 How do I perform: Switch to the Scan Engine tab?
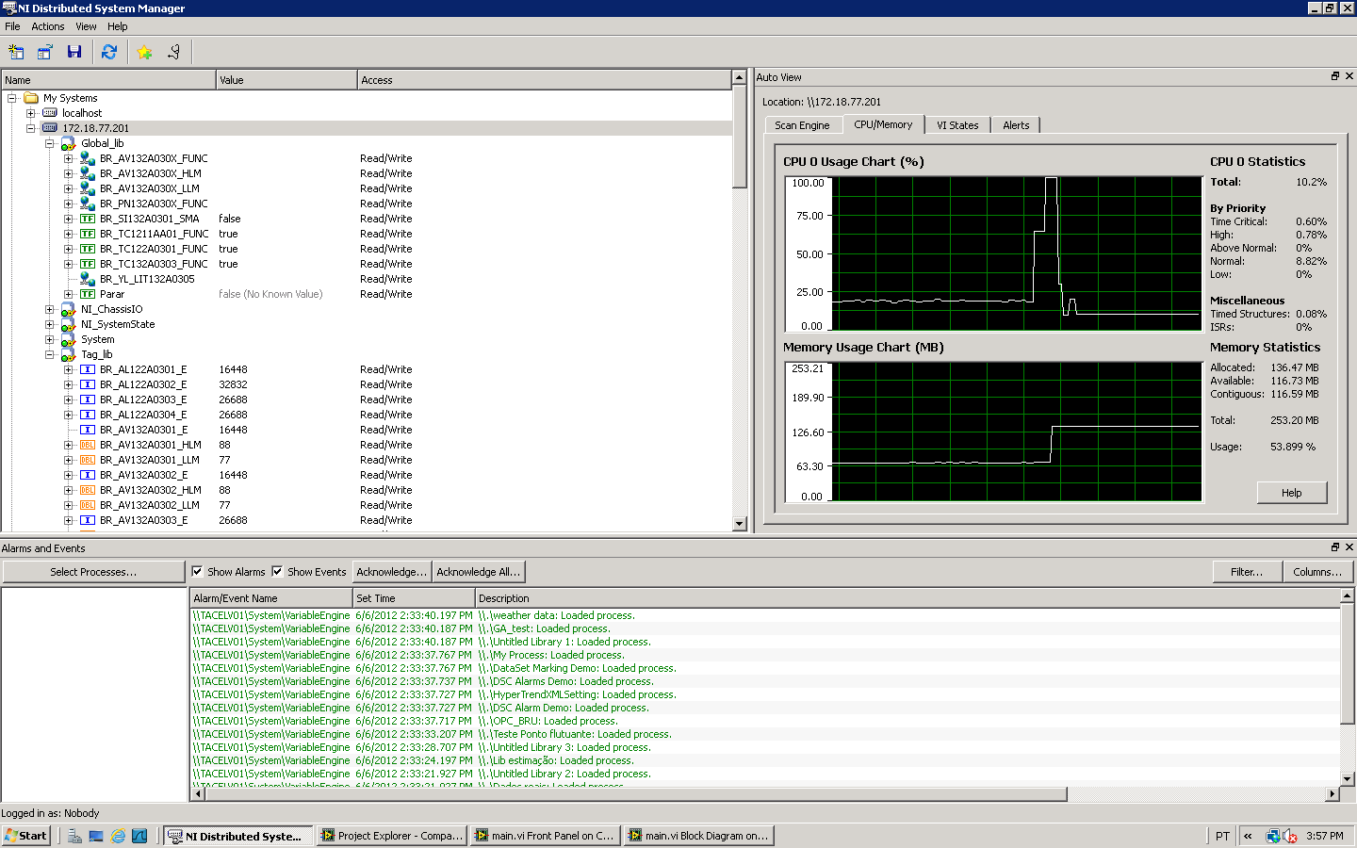802,125
